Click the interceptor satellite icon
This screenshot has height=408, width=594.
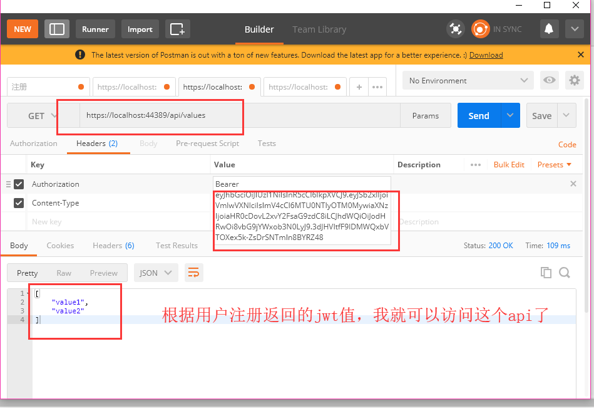455,29
